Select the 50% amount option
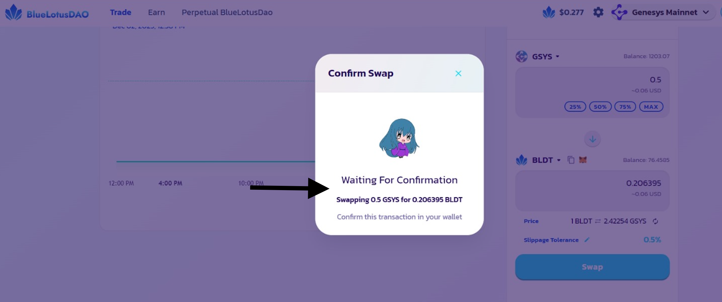The width and height of the screenshot is (722, 302). 600,107
